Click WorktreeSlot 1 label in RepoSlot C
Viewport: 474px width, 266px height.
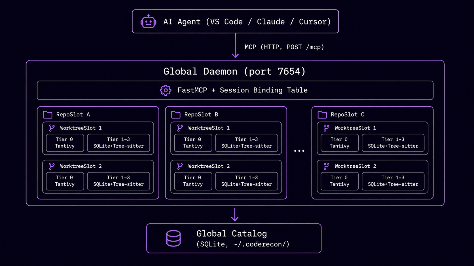[355, 128]
